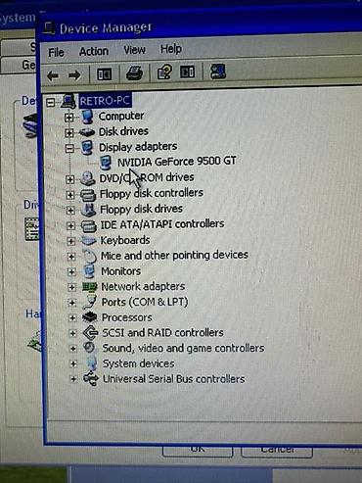Open Properties via toolbar icon
Viewport: 362px width, 483px height.
(164, 72)
